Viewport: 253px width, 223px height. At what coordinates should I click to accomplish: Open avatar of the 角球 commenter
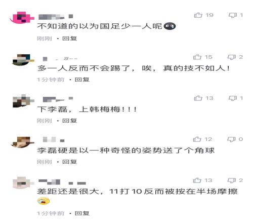click(23, 142)
